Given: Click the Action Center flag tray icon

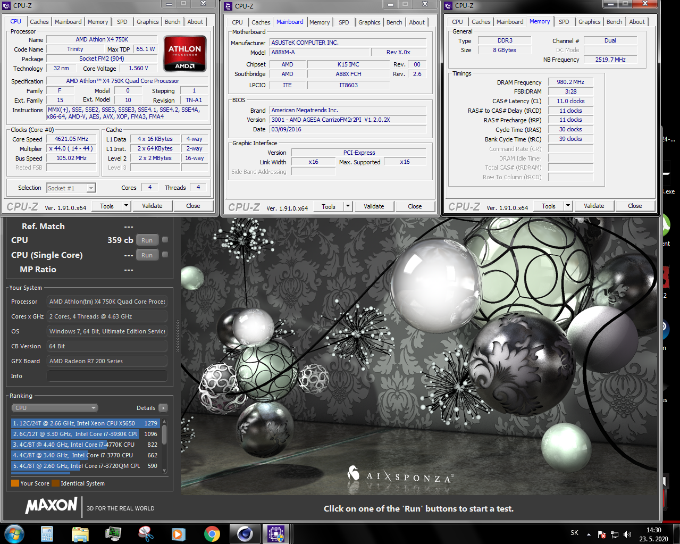Looking at the screenshot, I should click(602, 534).
